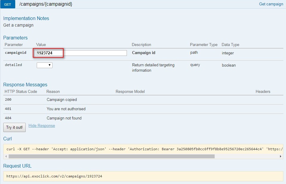Click the Get campaign link
This screenshot has width=286, height=184.
point(271,4)
